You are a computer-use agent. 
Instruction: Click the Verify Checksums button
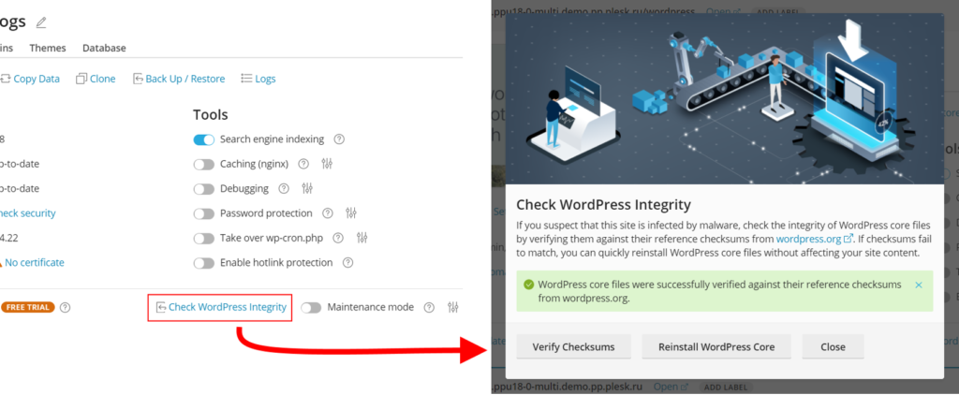pos(573,346)
